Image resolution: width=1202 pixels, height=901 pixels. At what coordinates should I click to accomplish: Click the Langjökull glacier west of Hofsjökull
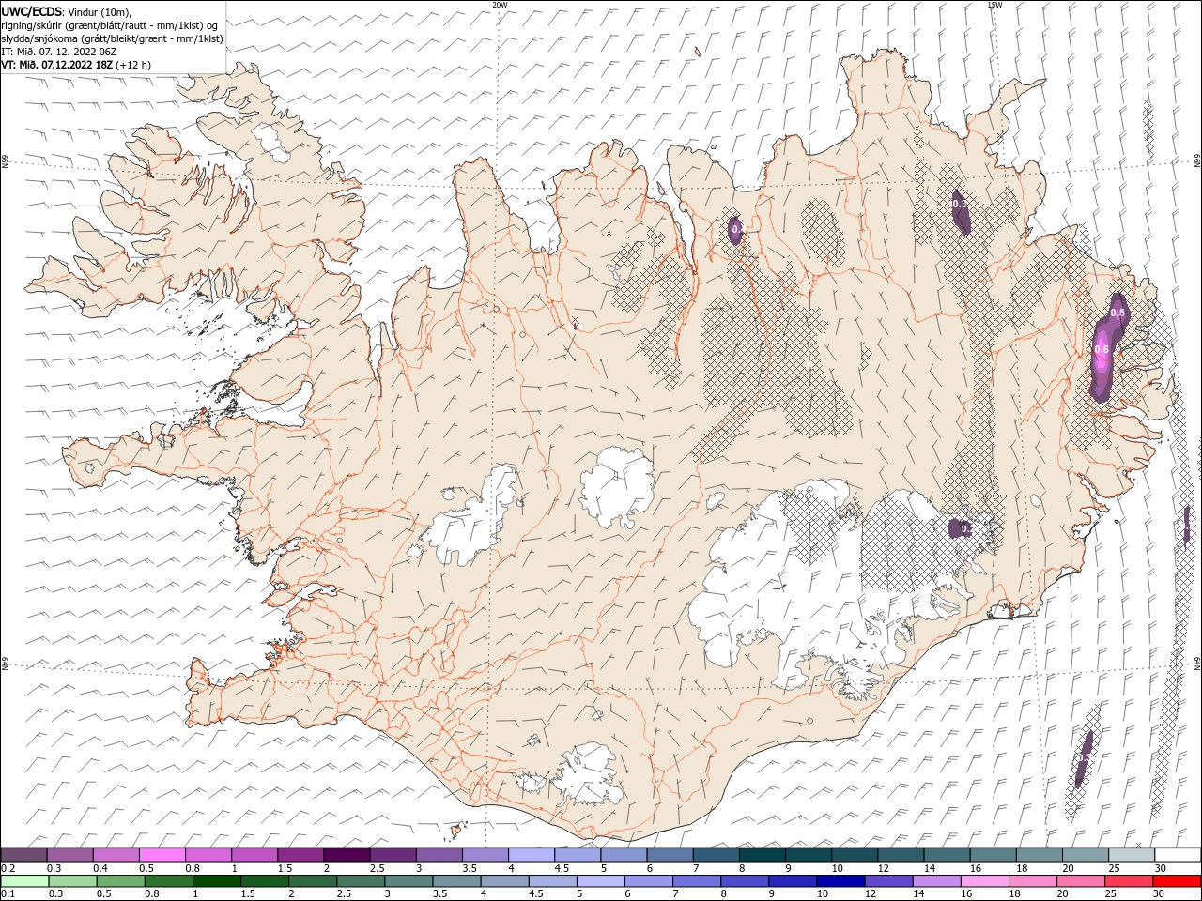(474, 521)
